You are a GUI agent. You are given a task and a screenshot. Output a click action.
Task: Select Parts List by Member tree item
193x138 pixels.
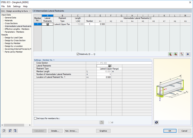click(x=14, y=52)
